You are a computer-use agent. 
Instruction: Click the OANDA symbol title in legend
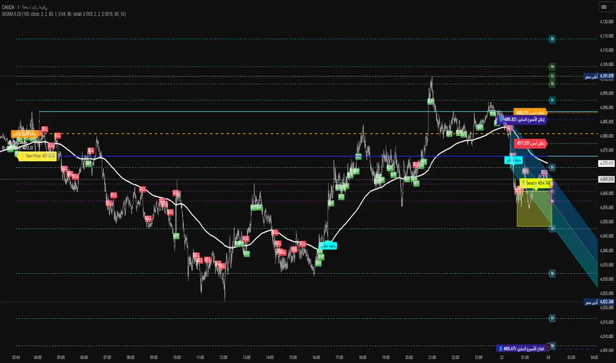point(24,7)
